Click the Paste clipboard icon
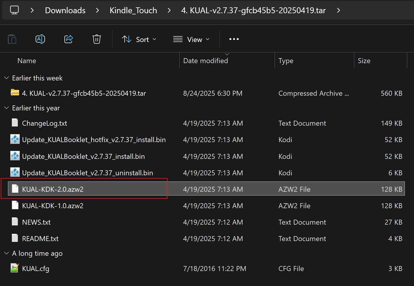The width and height of the screenshot is (414, 286). point(12,39)
